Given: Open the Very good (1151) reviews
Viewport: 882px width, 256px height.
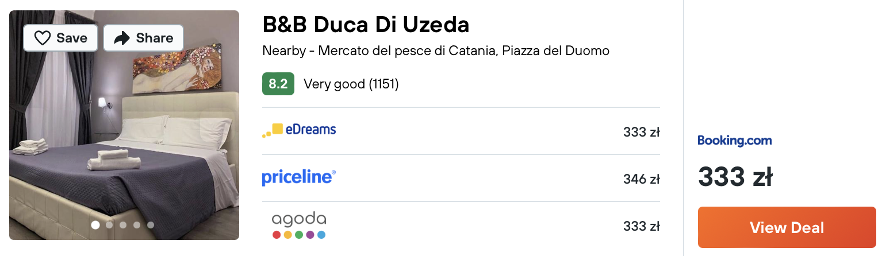Looking at the screenshot, I should 351,84.
